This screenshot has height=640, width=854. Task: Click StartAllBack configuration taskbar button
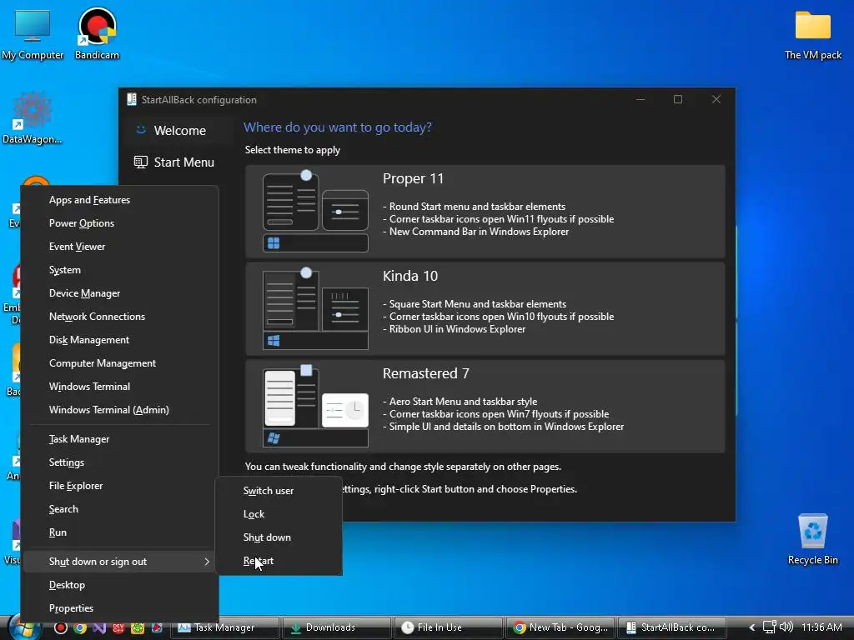point(671,628)
